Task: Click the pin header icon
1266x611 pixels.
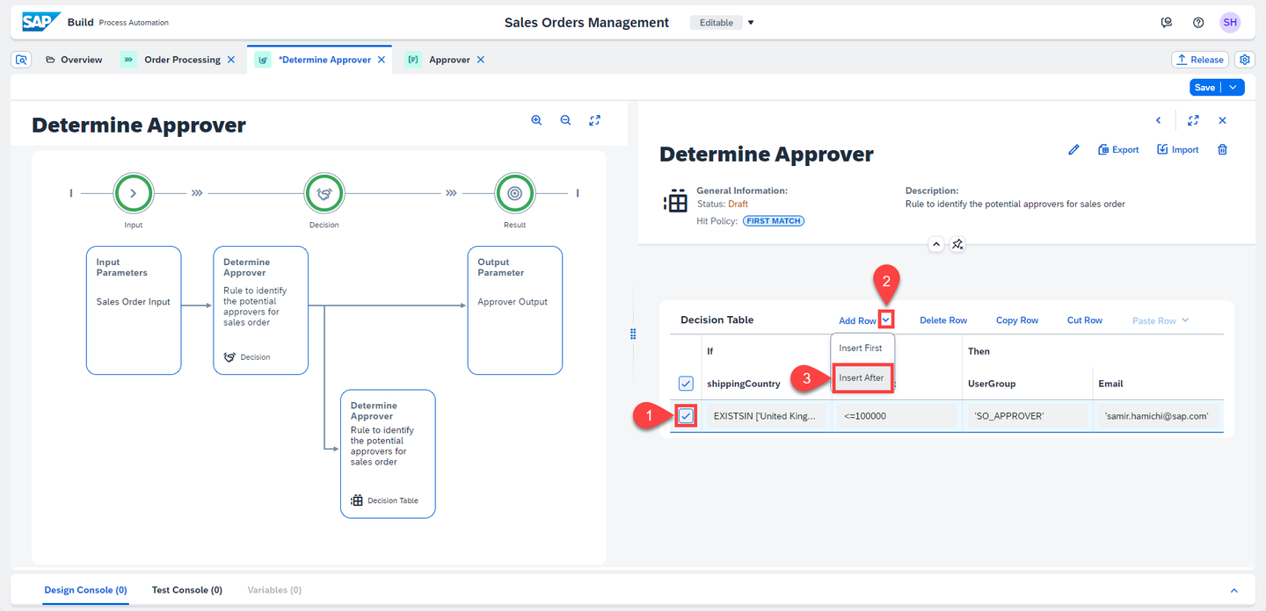Action: [x=958, y=244]
